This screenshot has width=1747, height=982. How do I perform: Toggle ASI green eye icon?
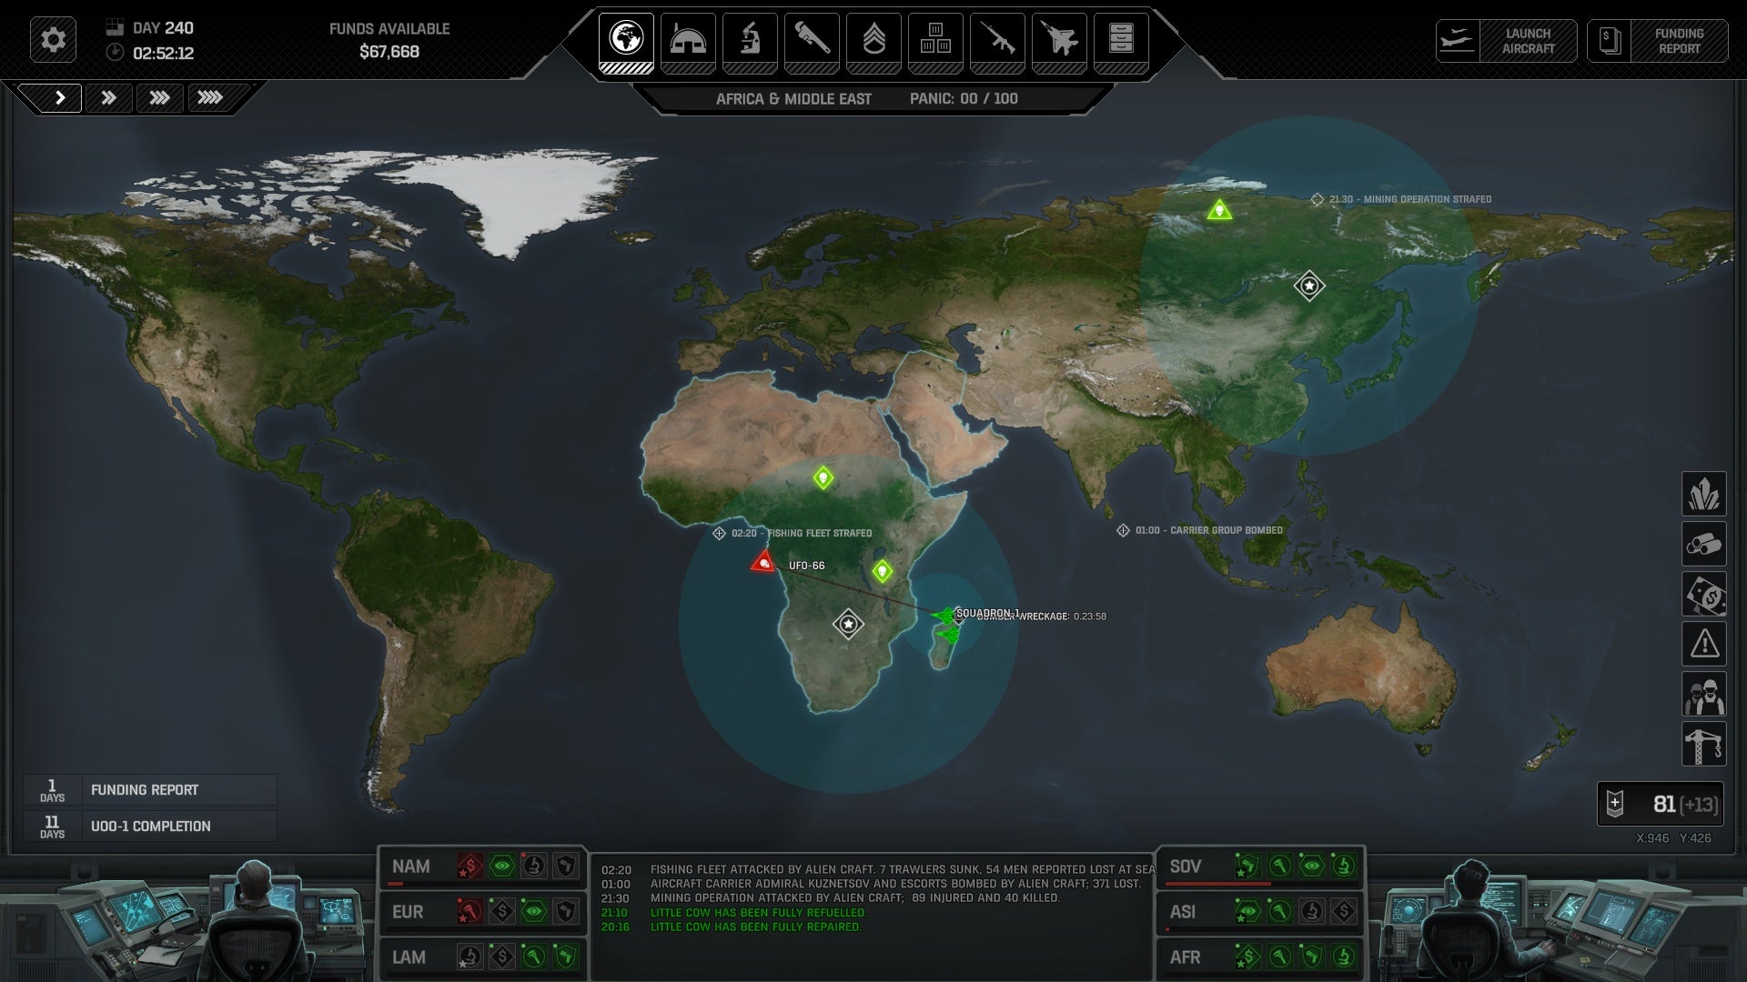(1247, 911)
